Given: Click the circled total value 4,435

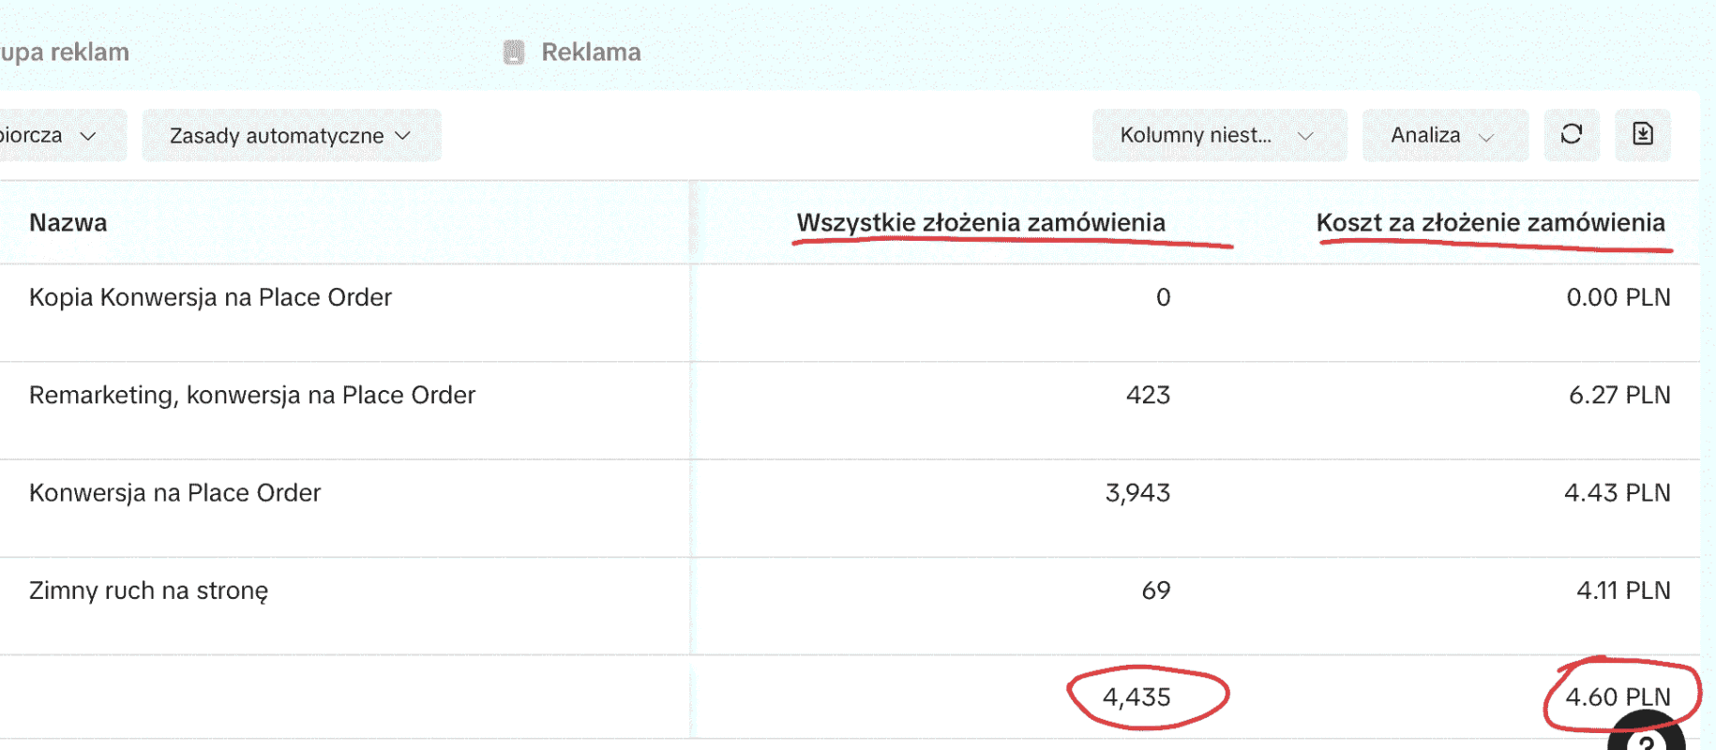Looking at the screenshot, I should click(x=1138, y=697).
